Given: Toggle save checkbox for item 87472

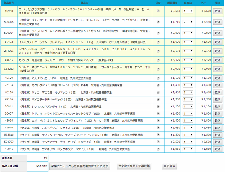Looking at the screenshot, I should 158,42.
